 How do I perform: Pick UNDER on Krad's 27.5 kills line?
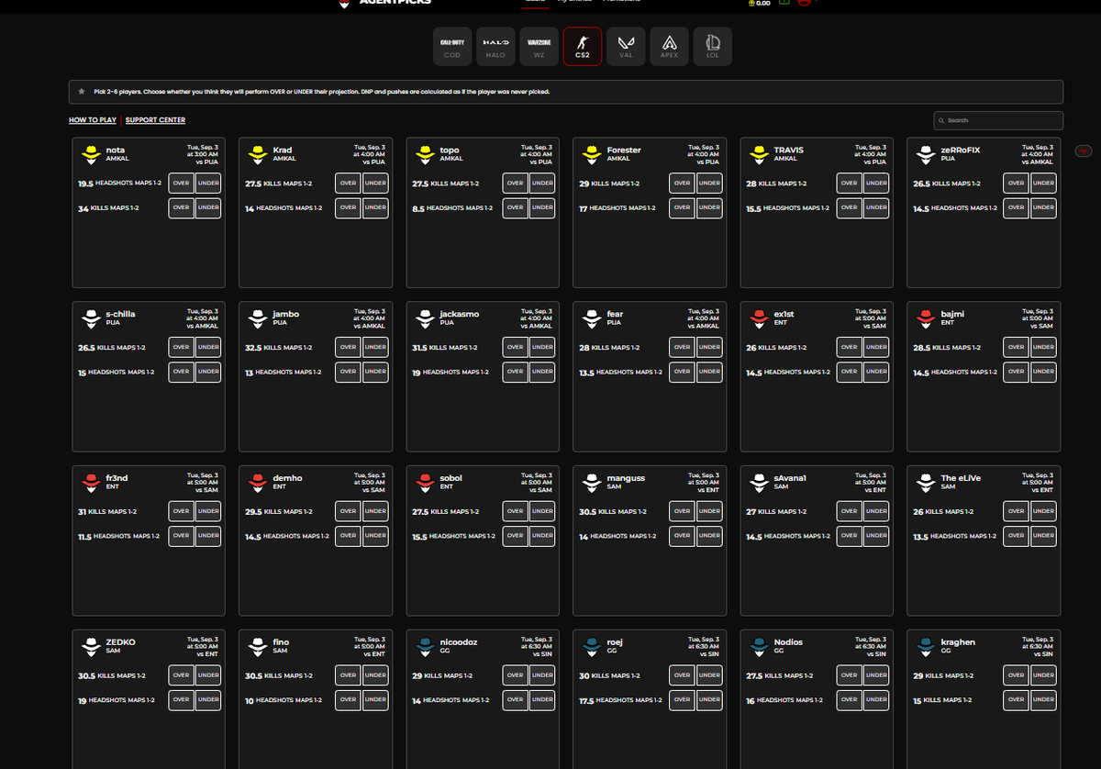375,183
